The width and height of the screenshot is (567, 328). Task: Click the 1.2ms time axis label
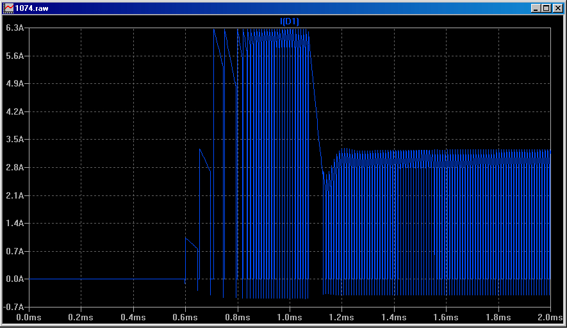click(341, 318)
